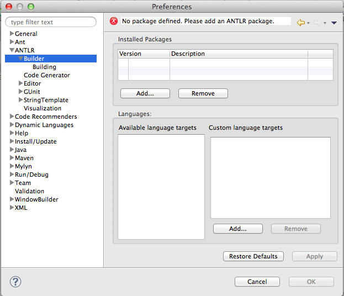Viewport: 344px width, 296px height.
Task: Click Add under Custom language targets
Action: click(x=238, y=229)
